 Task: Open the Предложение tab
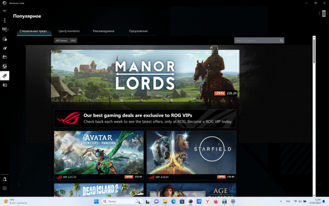(138, 31)
